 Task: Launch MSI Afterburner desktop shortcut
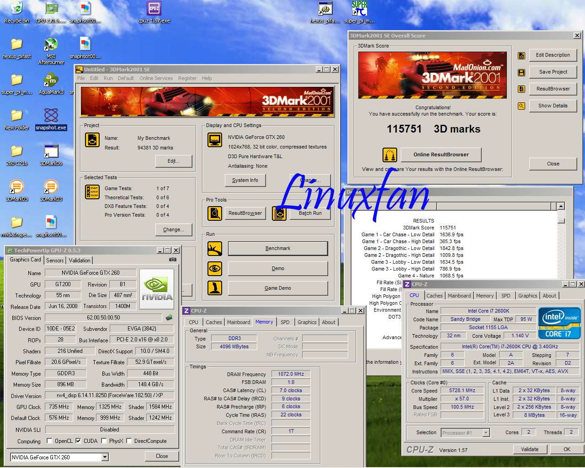point(51,51)
